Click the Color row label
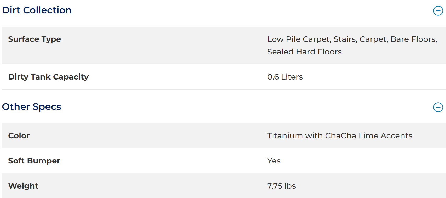446x198 pixels. (19, 136)
